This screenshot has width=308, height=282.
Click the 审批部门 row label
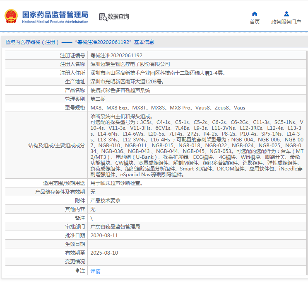pos(75,227)
